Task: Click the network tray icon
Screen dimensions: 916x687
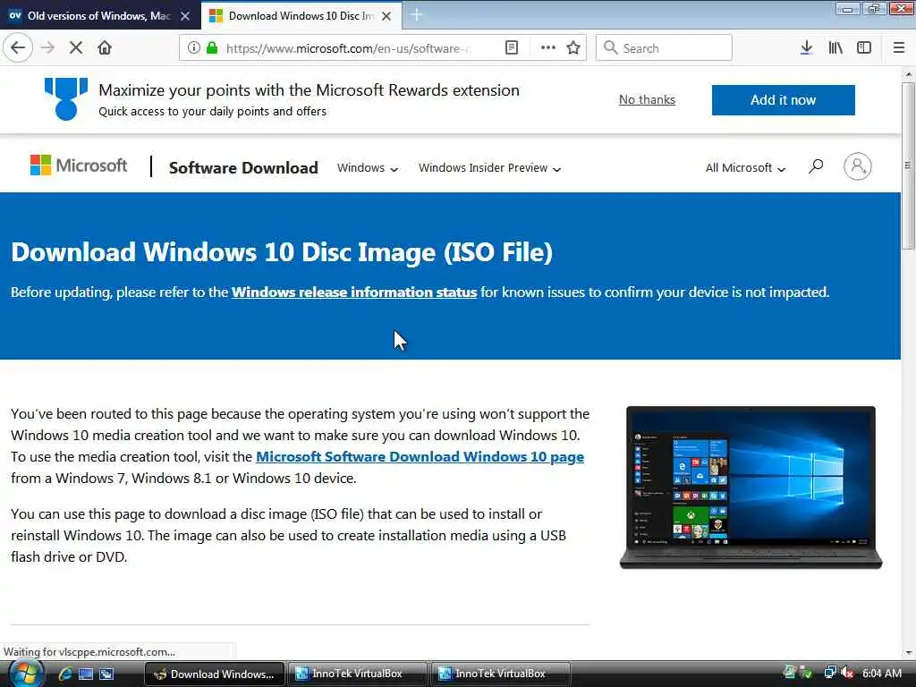Action: point(829,673)
